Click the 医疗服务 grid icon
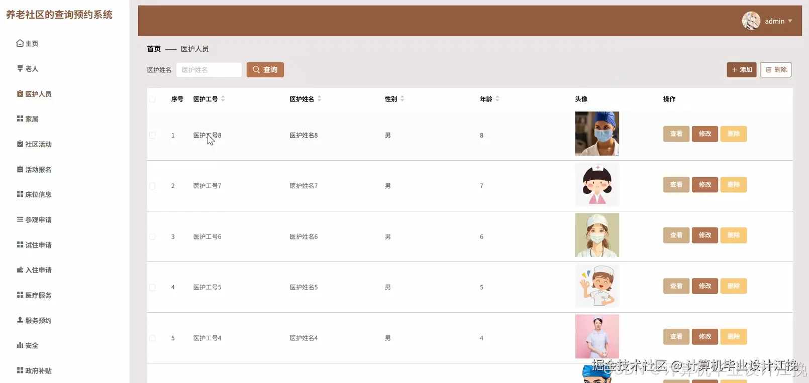809x383 pixels. pos(20,295)
